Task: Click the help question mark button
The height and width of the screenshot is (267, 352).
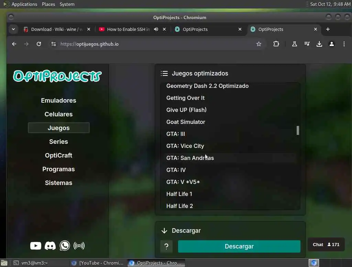Action: (x=166, y=246)
